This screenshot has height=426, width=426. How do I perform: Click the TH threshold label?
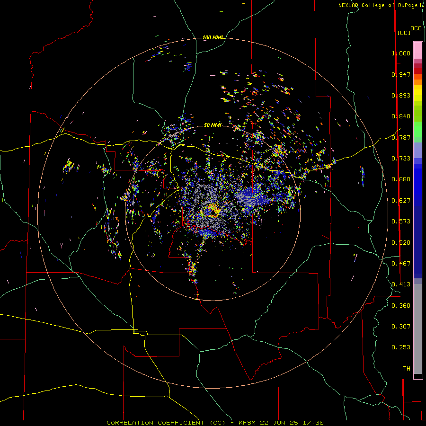(407, 369)
